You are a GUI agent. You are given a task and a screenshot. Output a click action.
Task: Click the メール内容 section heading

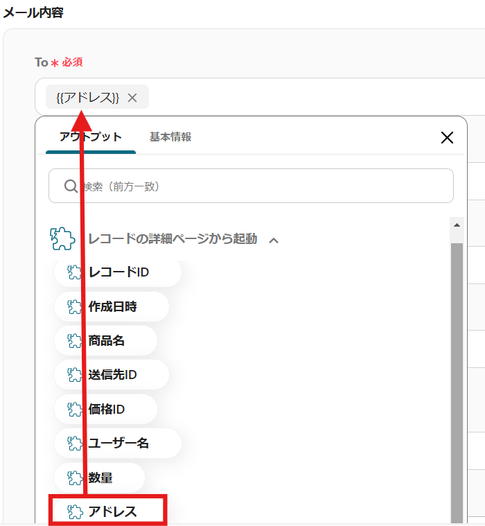pos(33,12)
